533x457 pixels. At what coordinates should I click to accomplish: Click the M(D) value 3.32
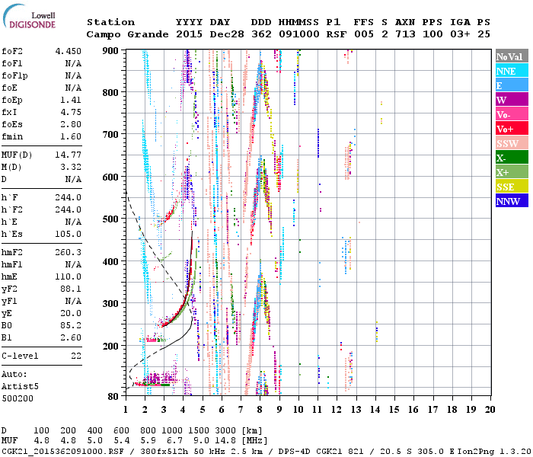[x=71, y=167]
